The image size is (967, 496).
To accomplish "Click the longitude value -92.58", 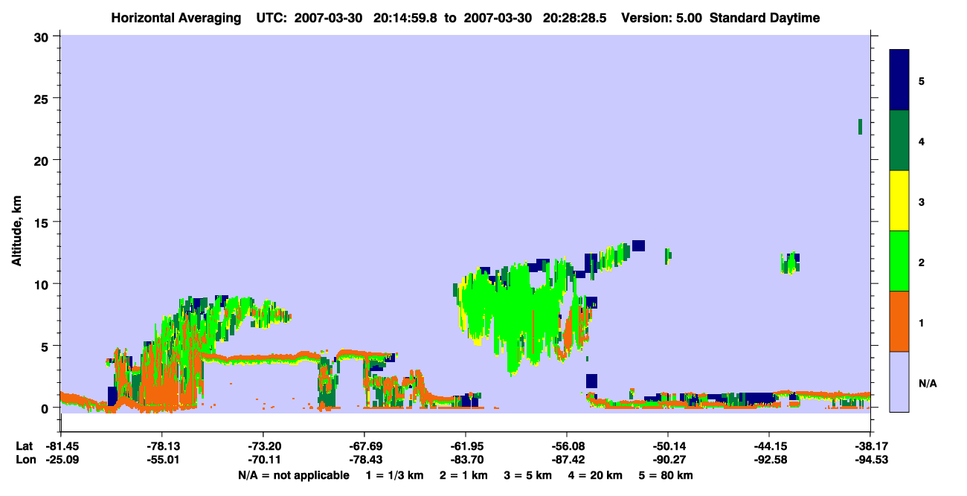I will (x=769, y=460).
